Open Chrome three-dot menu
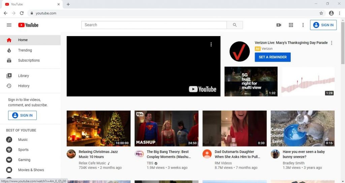This screenshot has height=183, width=345. (340, 13)
